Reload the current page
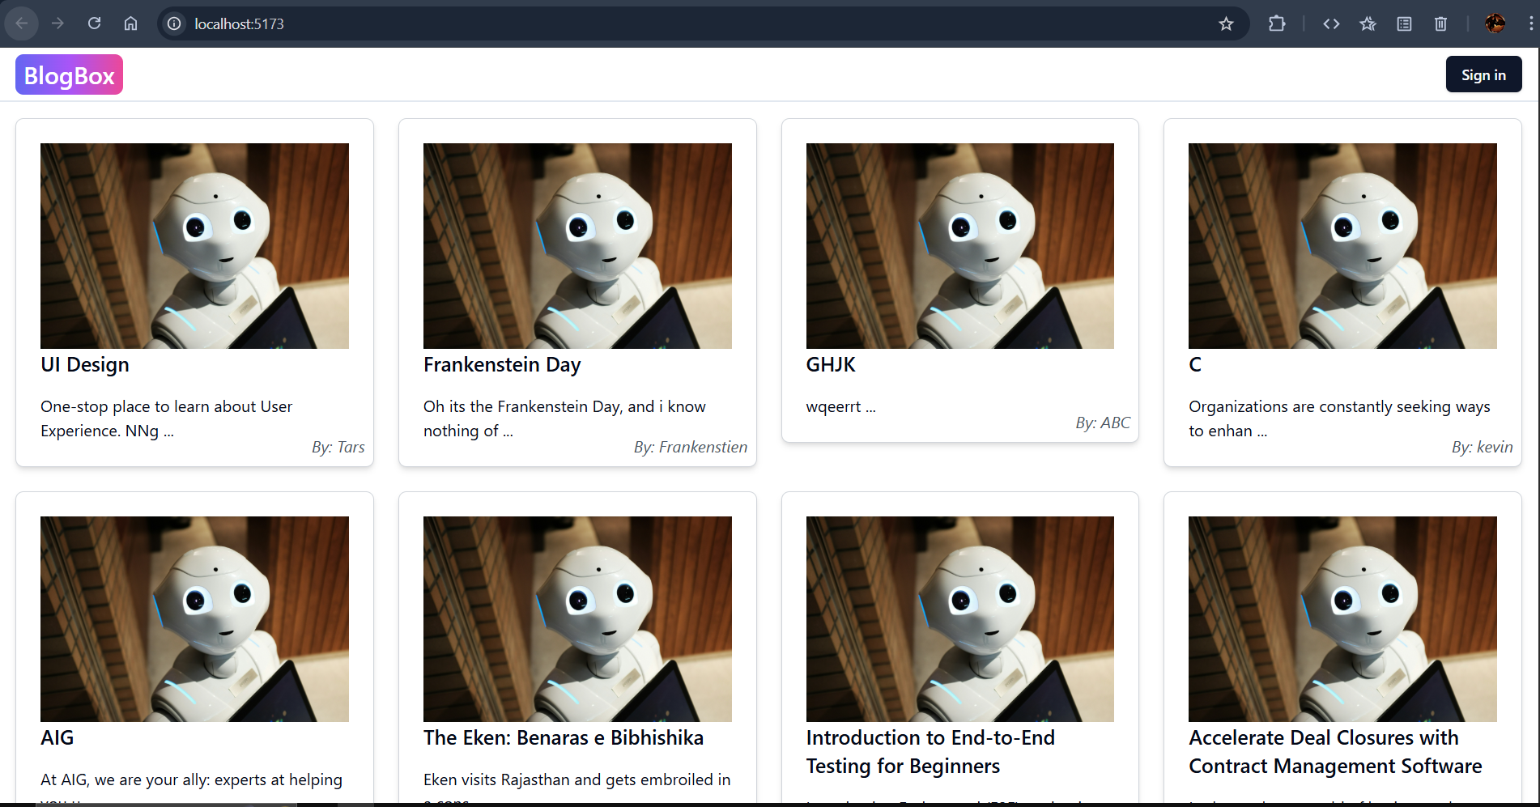 point(94,23)
